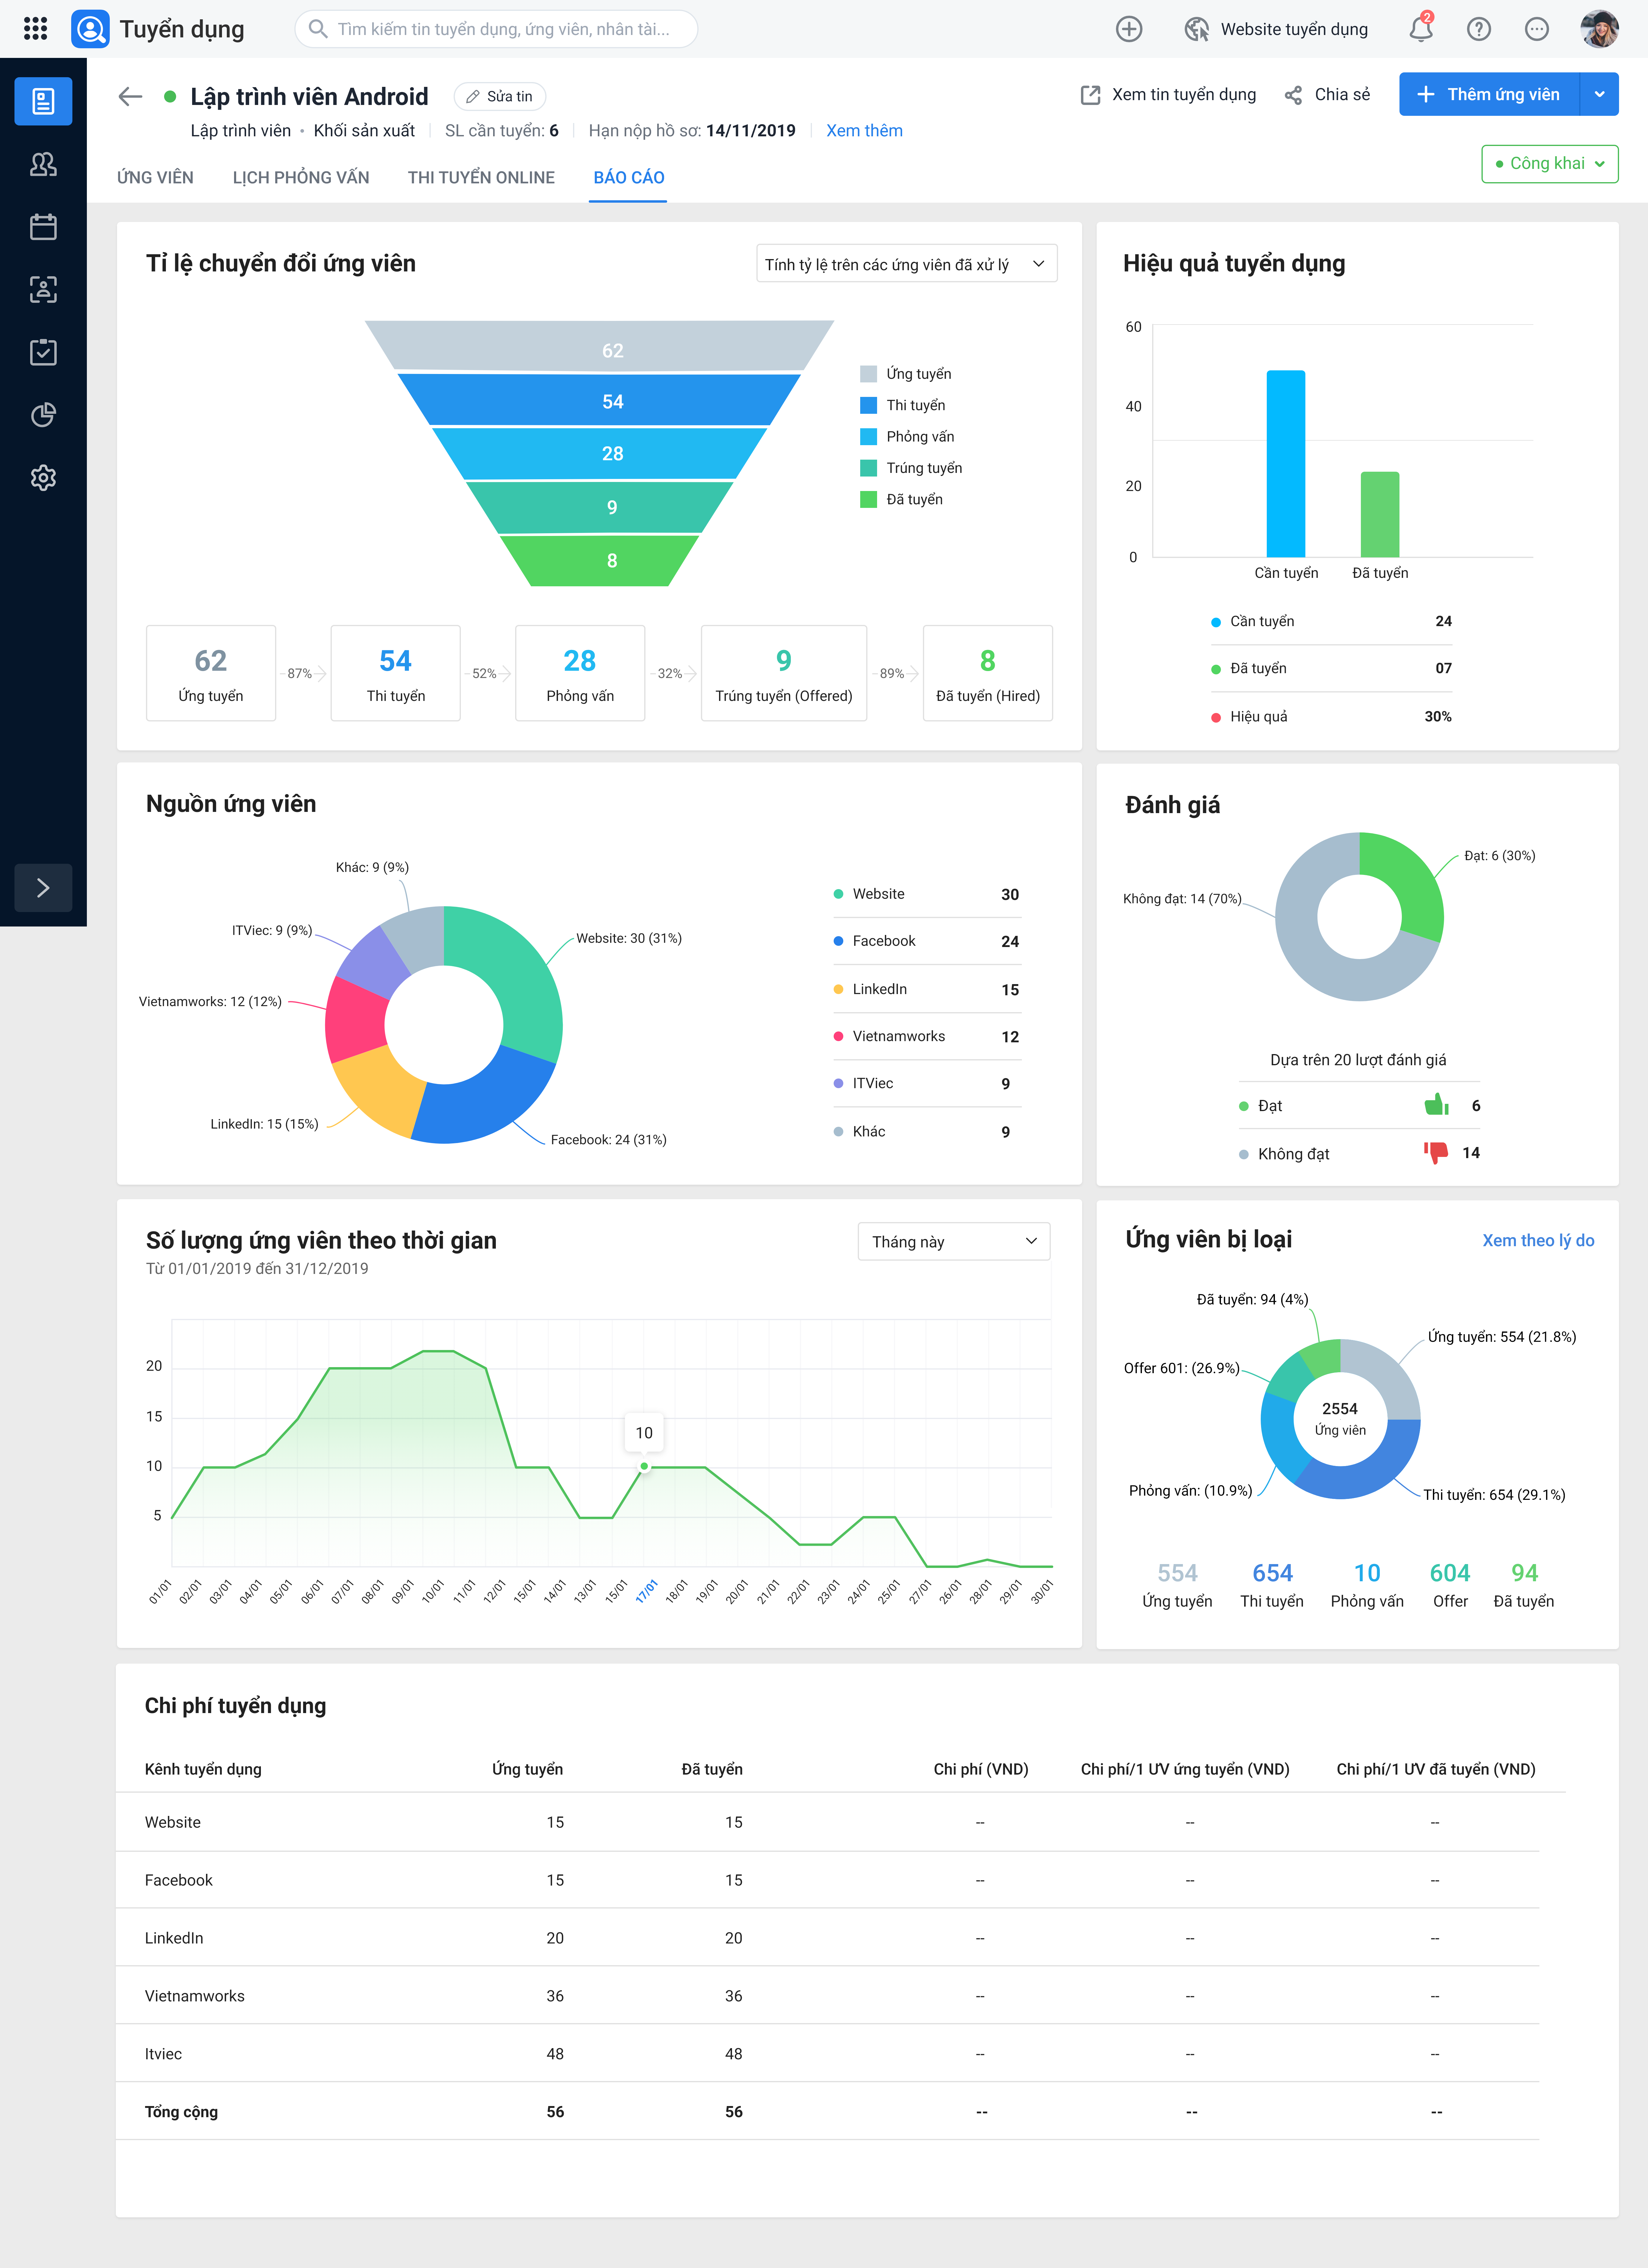Open the chat bubble messages icon
This screenshot has height=2268, width=1648.
[x=1537, y=29]
